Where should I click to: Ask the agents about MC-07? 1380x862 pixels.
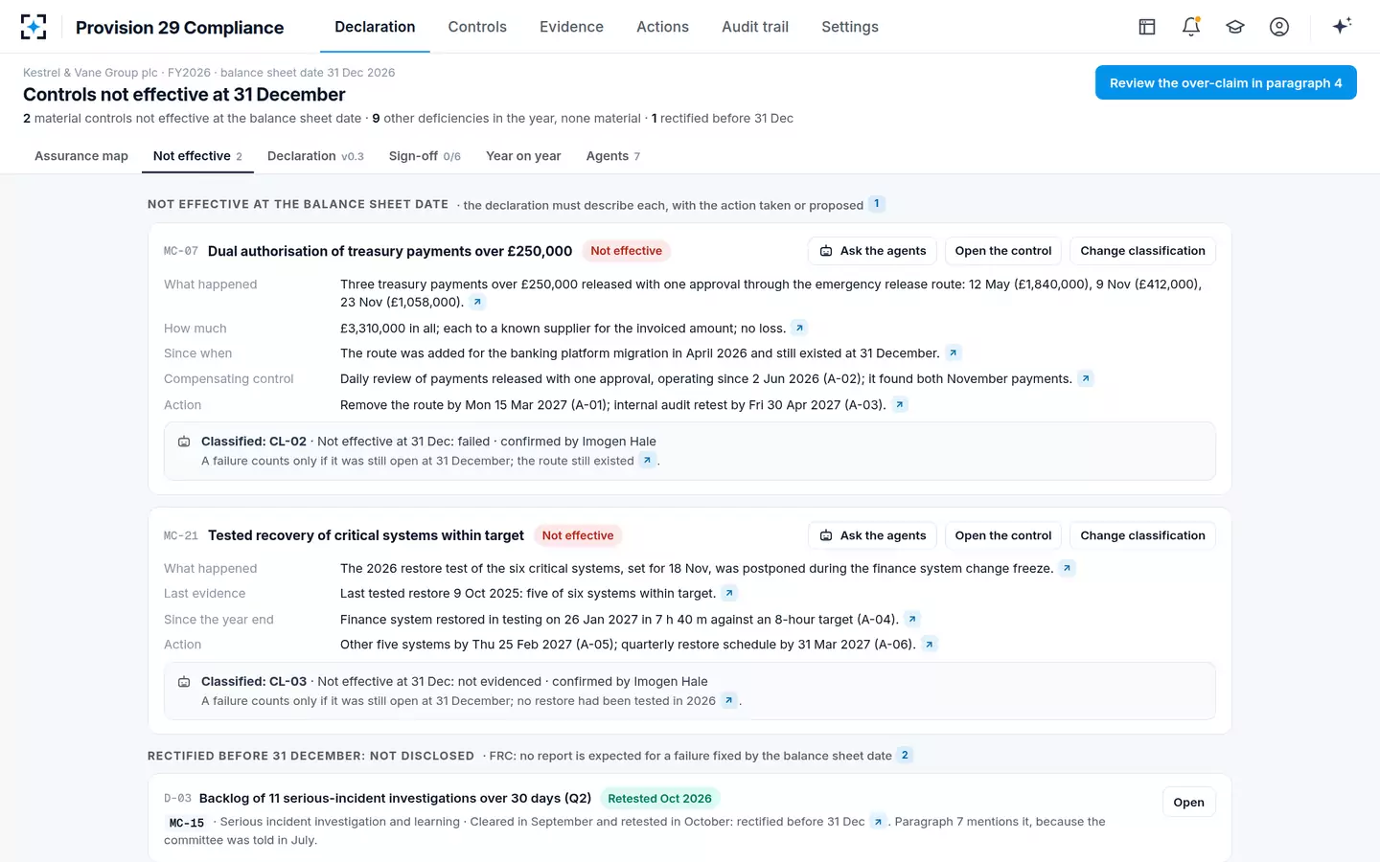873,251
